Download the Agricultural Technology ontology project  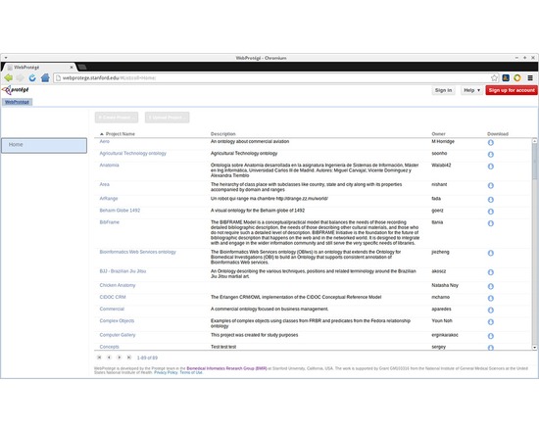click(x=491, y=155)
